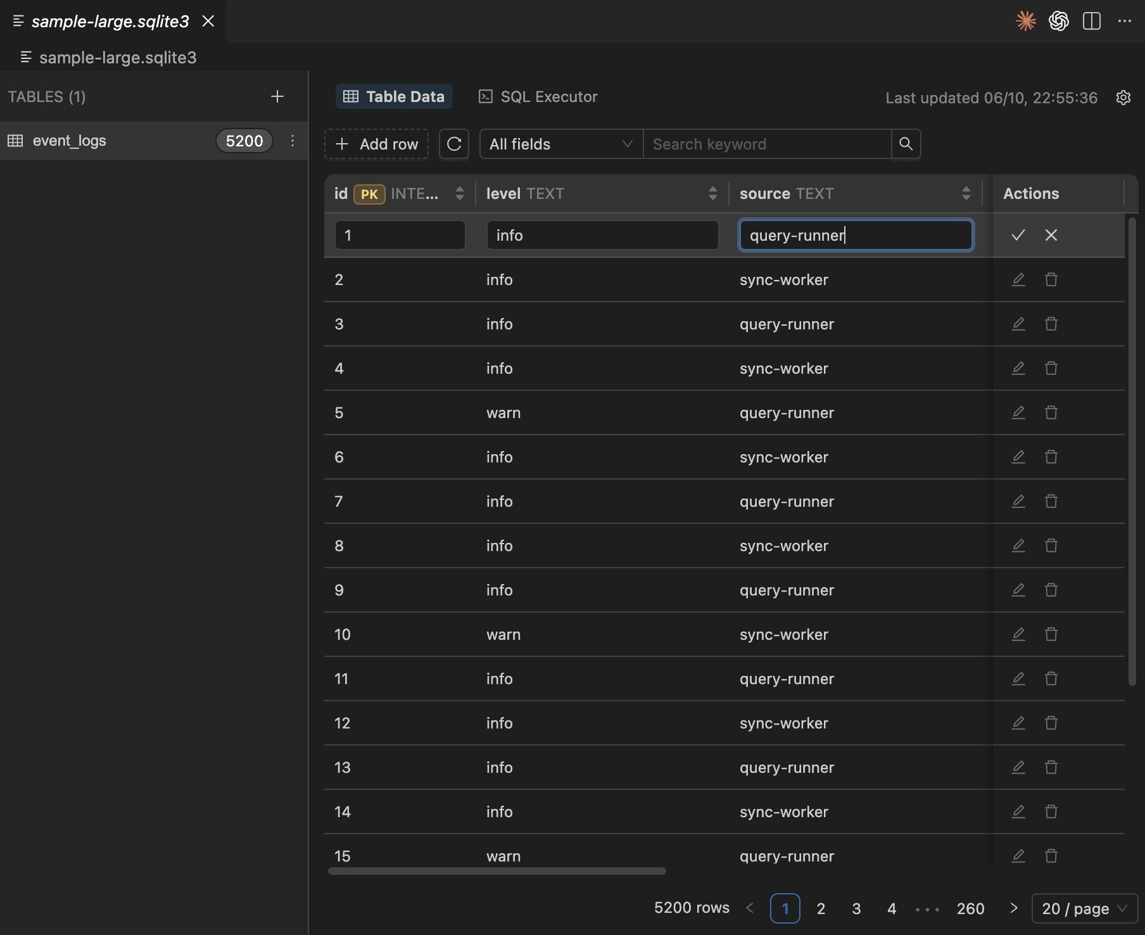Edit row 3 with pencil icon
The image size is (1145, 935).
pyautogui.click(x=1018, y=324)
